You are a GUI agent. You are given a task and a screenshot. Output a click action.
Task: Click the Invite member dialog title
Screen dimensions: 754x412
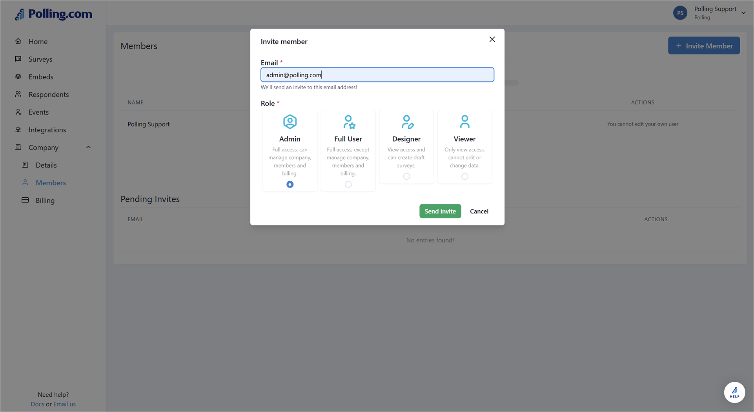pos(284,42)
